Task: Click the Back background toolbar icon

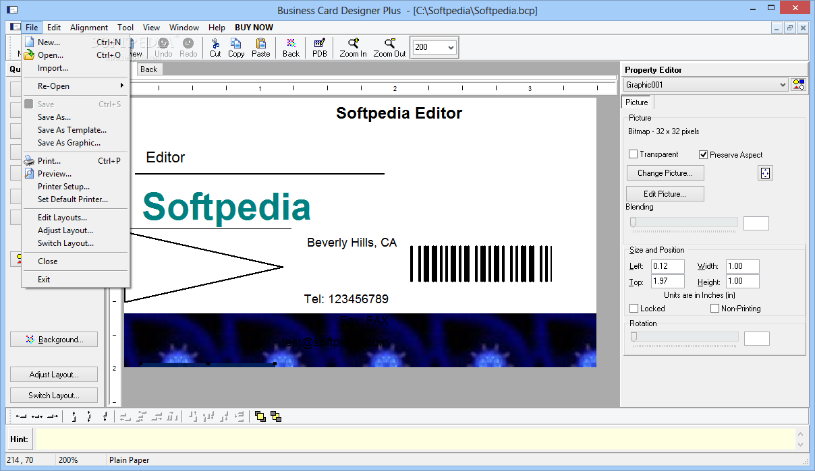Action: point(291,47)
